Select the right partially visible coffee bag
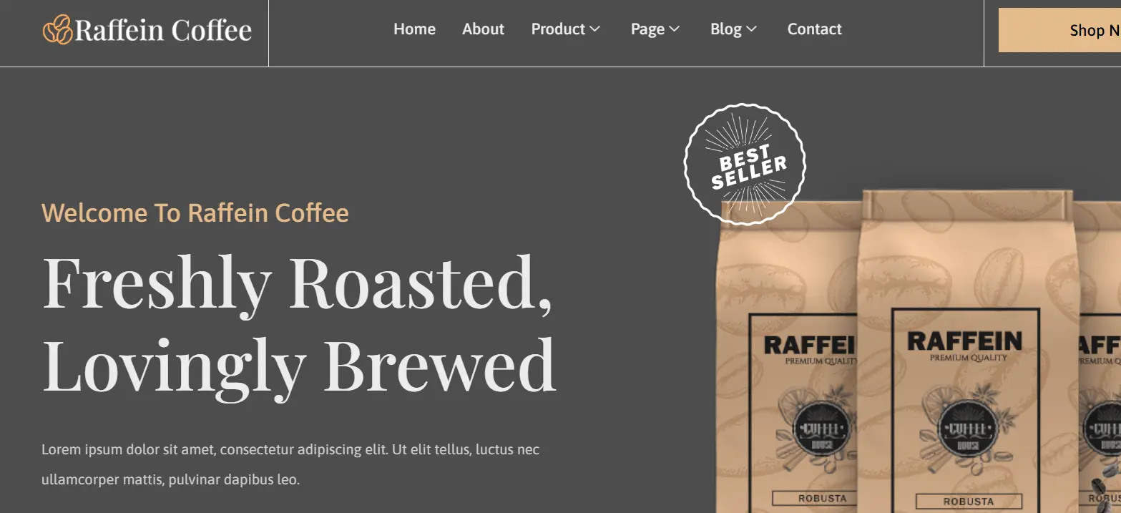This screenshot has height=513, width=1121. click(1099, 358)
